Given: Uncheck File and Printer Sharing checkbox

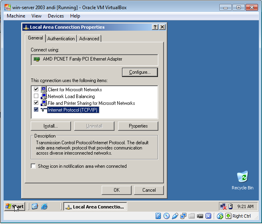Looking at the screenshot, I should pyautogui.click(x=36, y=102).
